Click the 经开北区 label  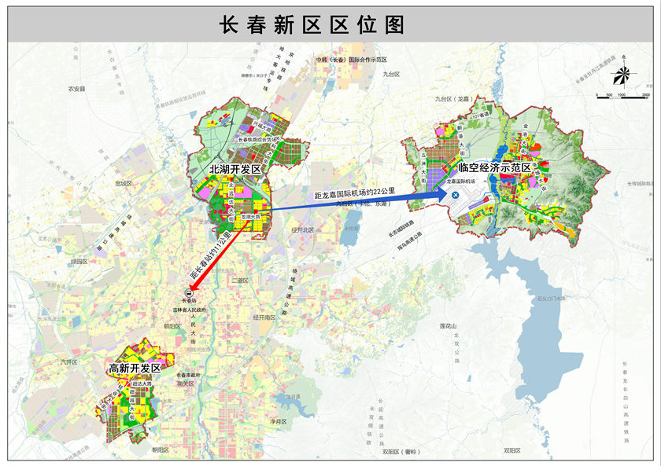coord(302,229)
